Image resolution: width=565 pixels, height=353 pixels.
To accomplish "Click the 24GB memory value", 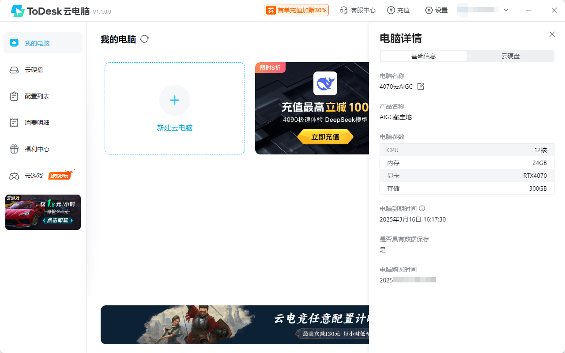I will [539, 163].
